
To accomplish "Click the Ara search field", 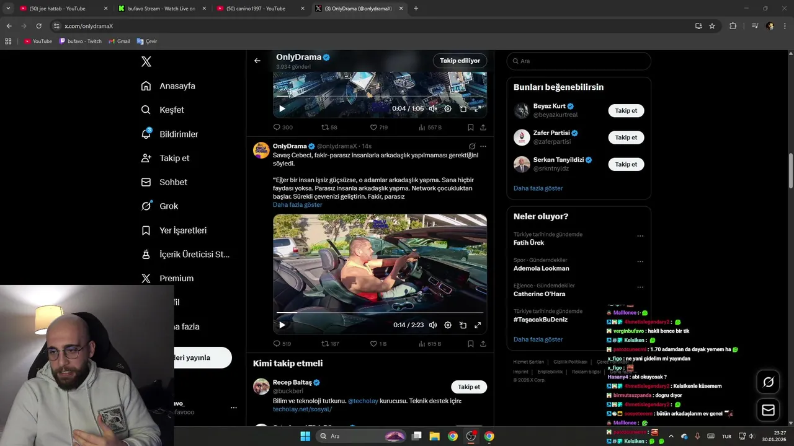I will [x=579, y=61].
